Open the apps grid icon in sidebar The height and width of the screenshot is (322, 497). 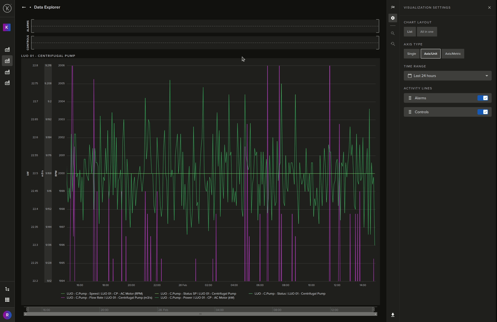pos(7,300)
